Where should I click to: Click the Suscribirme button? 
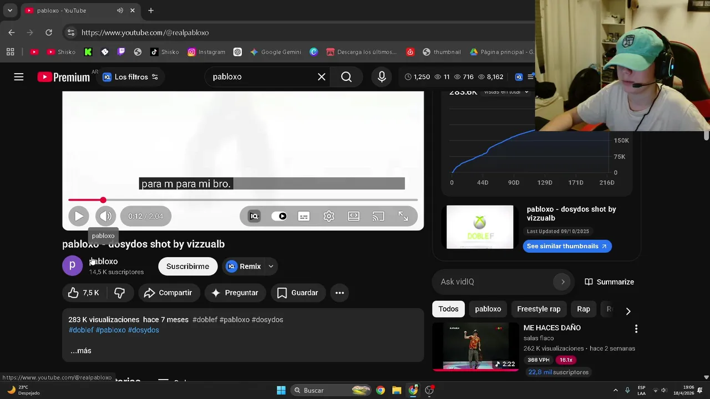tap(188, 267)
